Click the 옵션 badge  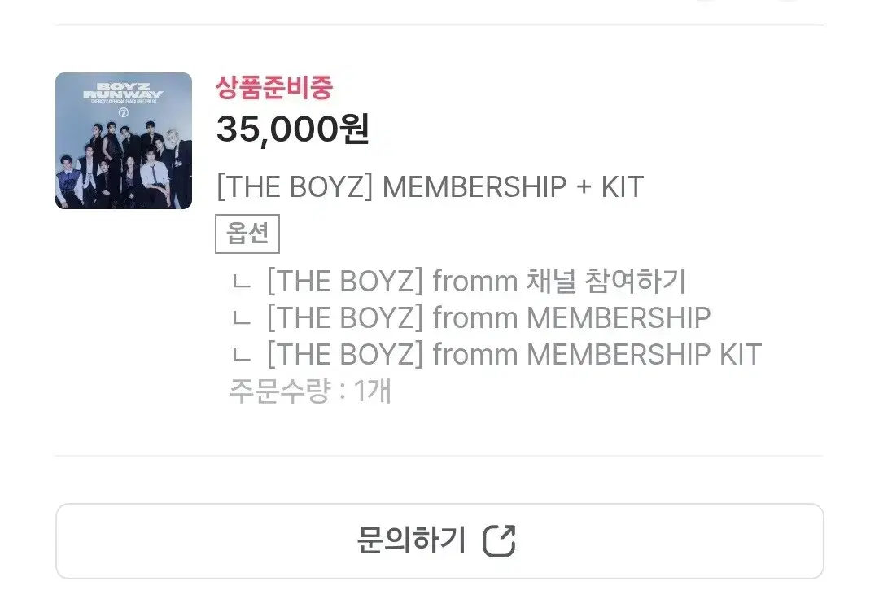click(247, 234)
